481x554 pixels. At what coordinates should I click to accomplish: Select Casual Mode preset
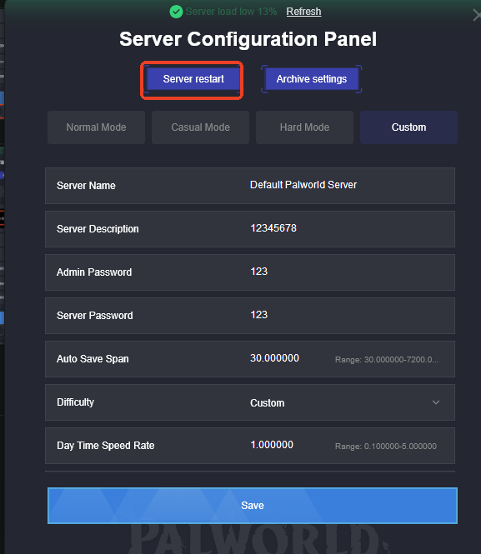[x=200, y=127]
